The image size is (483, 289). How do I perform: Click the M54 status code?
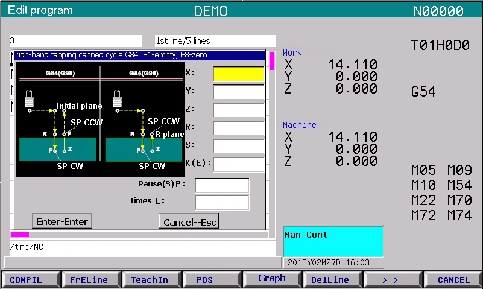[x=459, y=185]
